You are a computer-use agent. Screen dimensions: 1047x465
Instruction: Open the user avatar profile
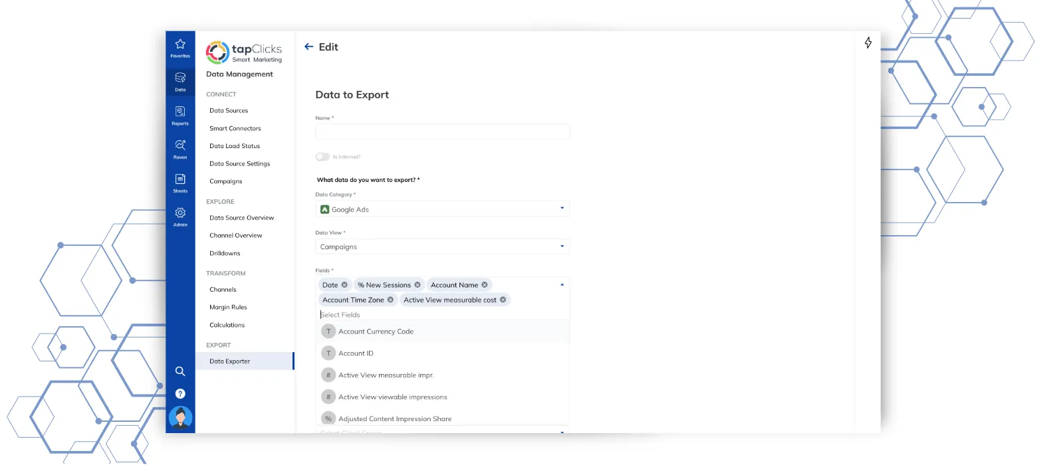coord(180,418)
